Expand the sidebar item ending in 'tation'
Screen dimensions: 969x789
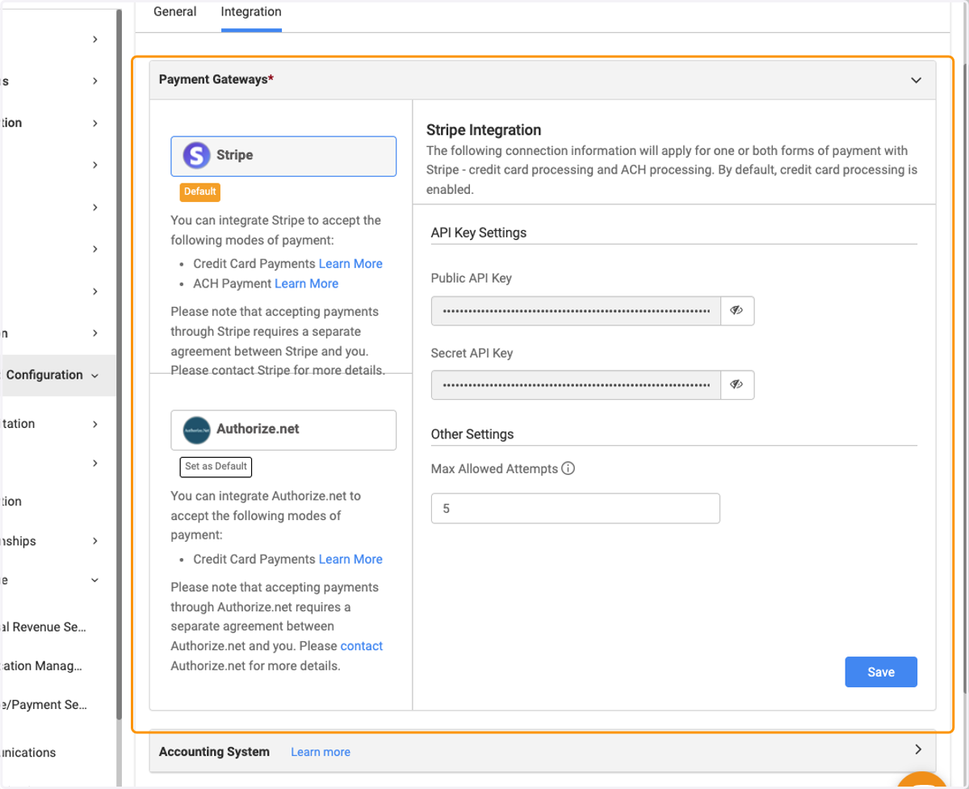coord(95,424)
